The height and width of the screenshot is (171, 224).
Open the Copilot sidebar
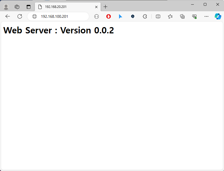point(218,16)
